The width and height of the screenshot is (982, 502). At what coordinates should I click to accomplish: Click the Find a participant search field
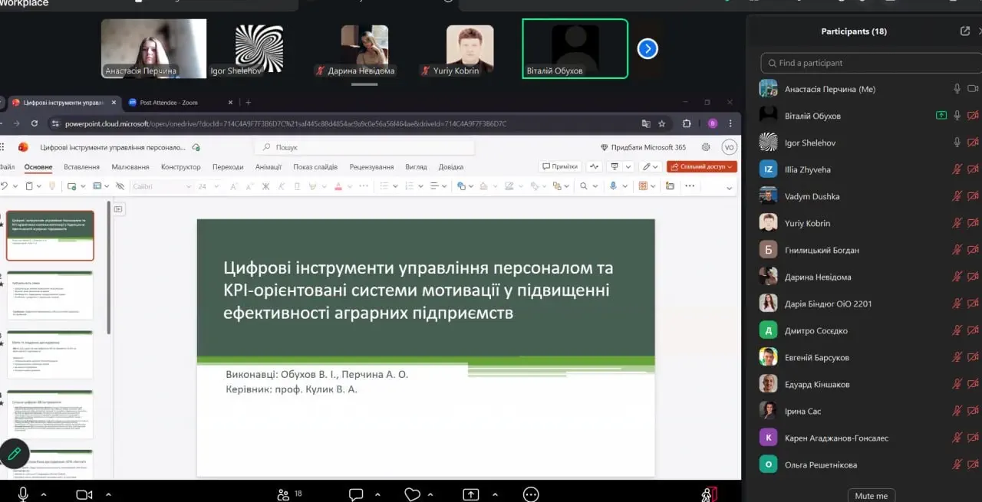[867, 63]
